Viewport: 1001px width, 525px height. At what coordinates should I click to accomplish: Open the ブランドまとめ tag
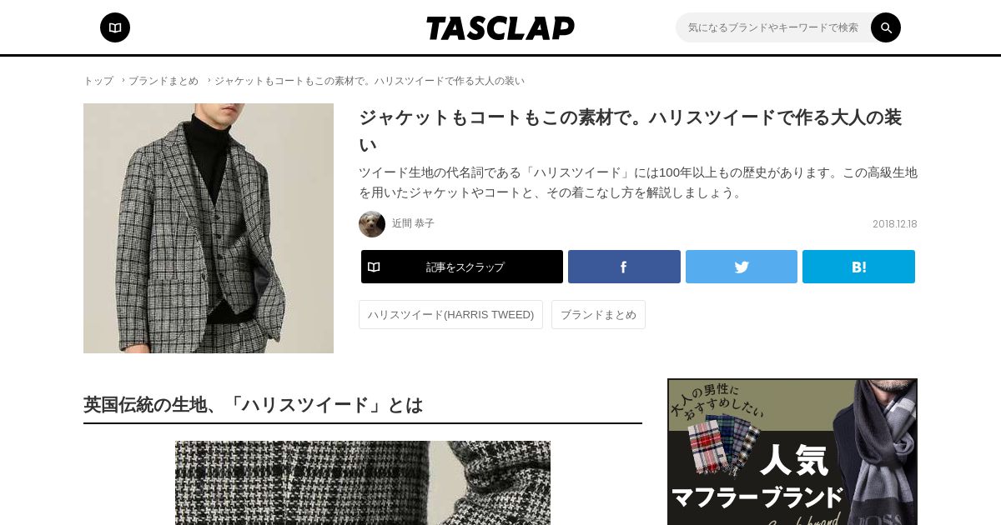[598, 315]
